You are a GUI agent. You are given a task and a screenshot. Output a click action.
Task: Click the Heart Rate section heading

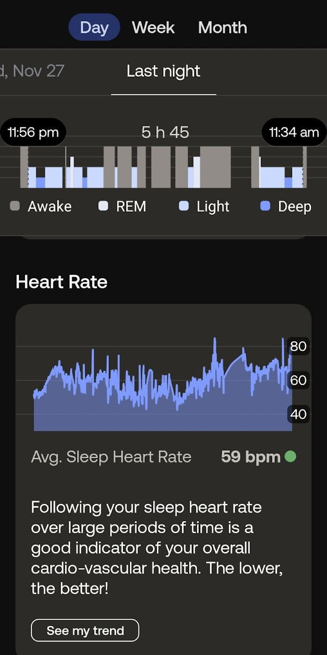(x=61, y=282)
